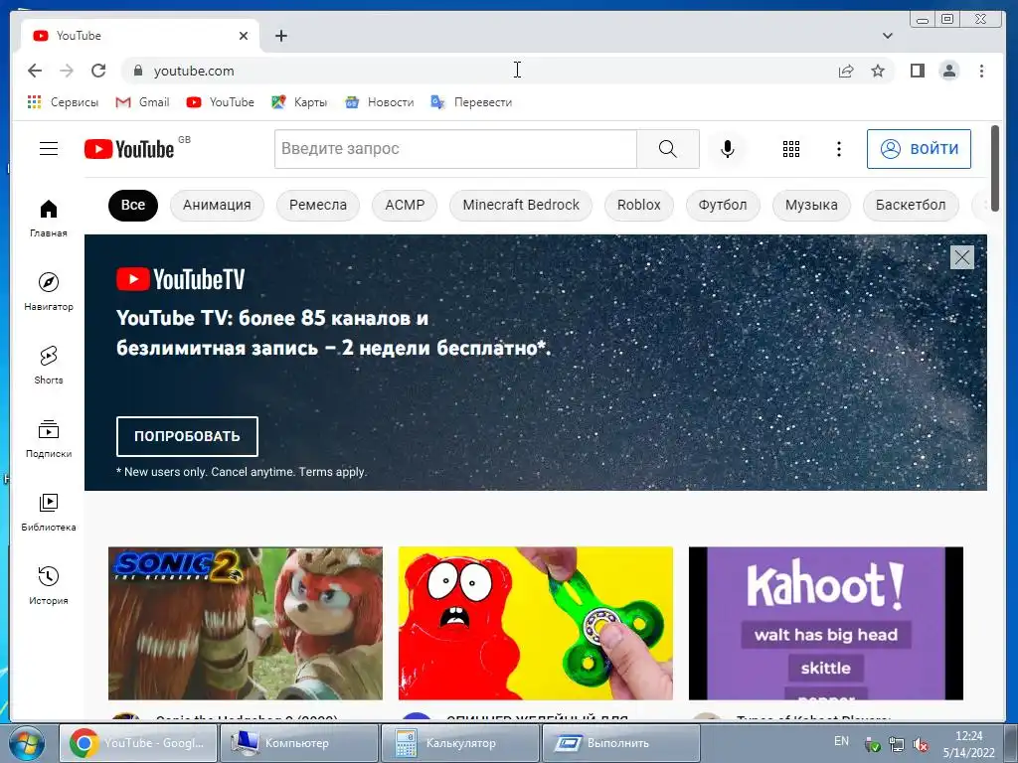Click into the Введите запрос search field
Image resolution: width=1018 pixels, height=763 pixels.
(x=455, y=149)
